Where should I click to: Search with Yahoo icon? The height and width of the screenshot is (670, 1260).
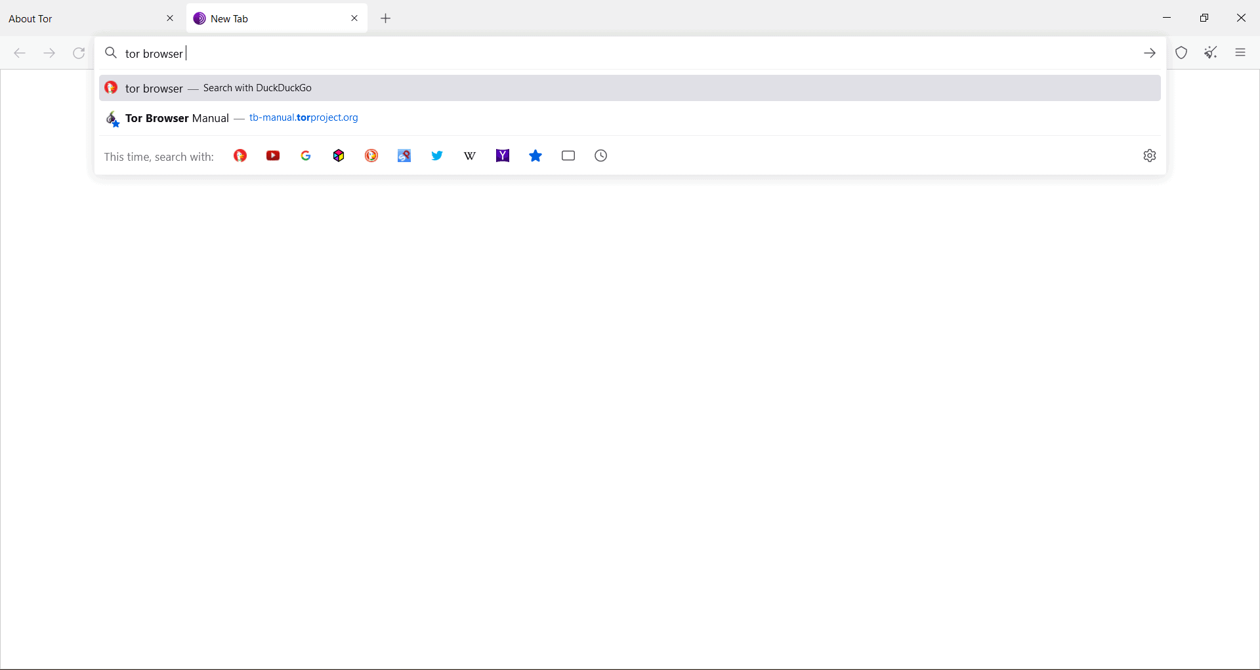click(503, 156)
